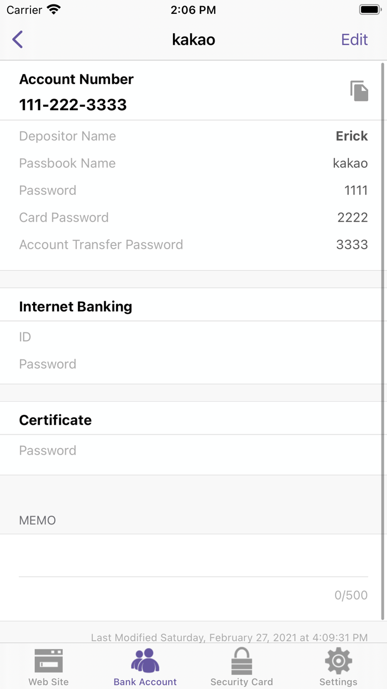Tap the battery indicator icon
The width and height of the screenshot is (387, 689).
click(x=369, y=9)
